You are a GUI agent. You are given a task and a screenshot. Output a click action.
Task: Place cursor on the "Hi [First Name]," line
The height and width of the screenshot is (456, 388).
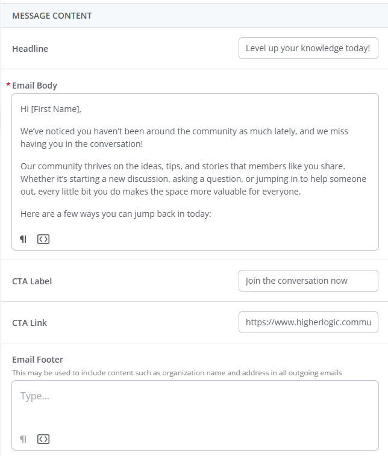(x=51, y=109)
